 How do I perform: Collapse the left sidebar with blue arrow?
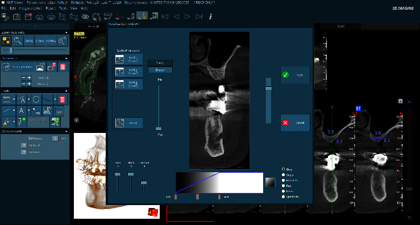click(x=35, y=26)
